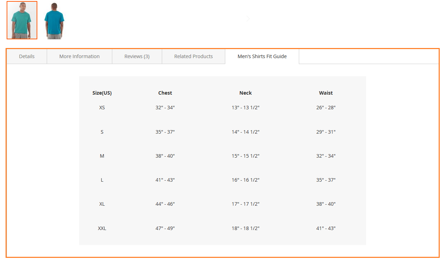Click neck value 14" - 14 1/2"

(245, 132)
